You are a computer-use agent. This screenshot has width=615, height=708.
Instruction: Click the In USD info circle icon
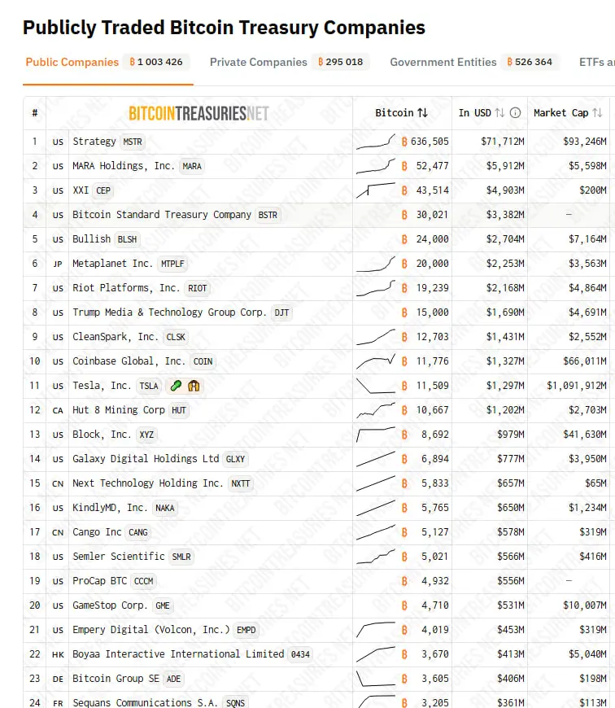coord(515,113)
